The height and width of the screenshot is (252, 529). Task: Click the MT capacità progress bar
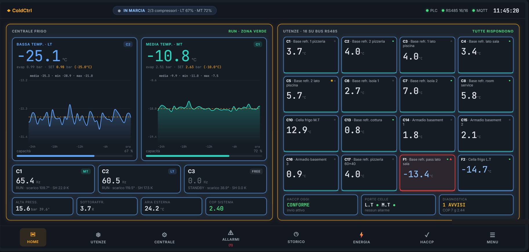pos(204,156)
